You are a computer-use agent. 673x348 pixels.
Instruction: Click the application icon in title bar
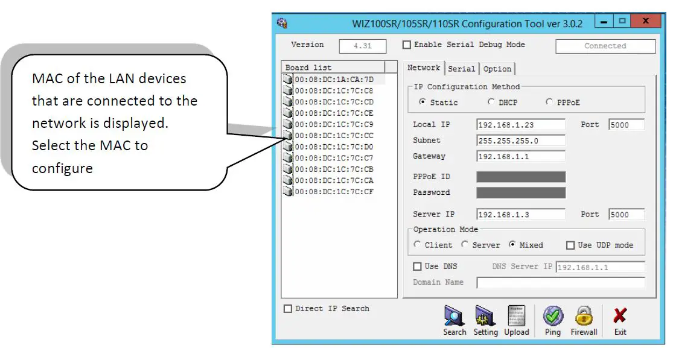click(282, 23)
